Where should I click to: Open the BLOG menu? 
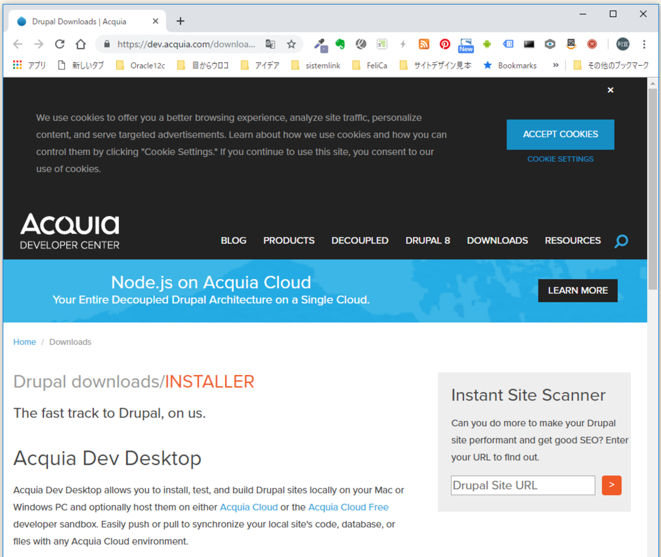[x=233, y=241]
